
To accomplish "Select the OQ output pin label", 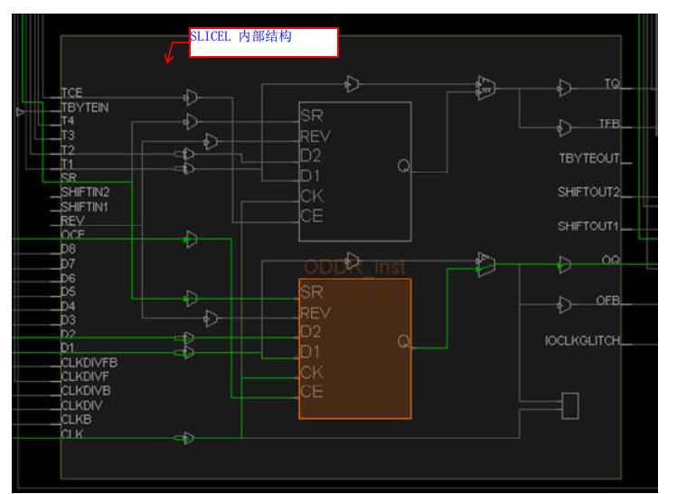I will click(611, 260).
